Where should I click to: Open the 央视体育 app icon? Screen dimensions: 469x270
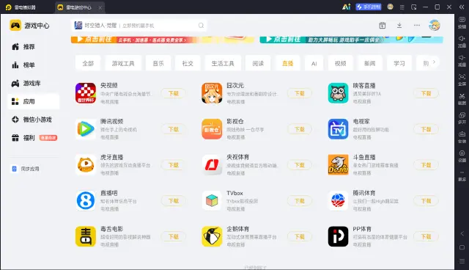tap(212, 165)
